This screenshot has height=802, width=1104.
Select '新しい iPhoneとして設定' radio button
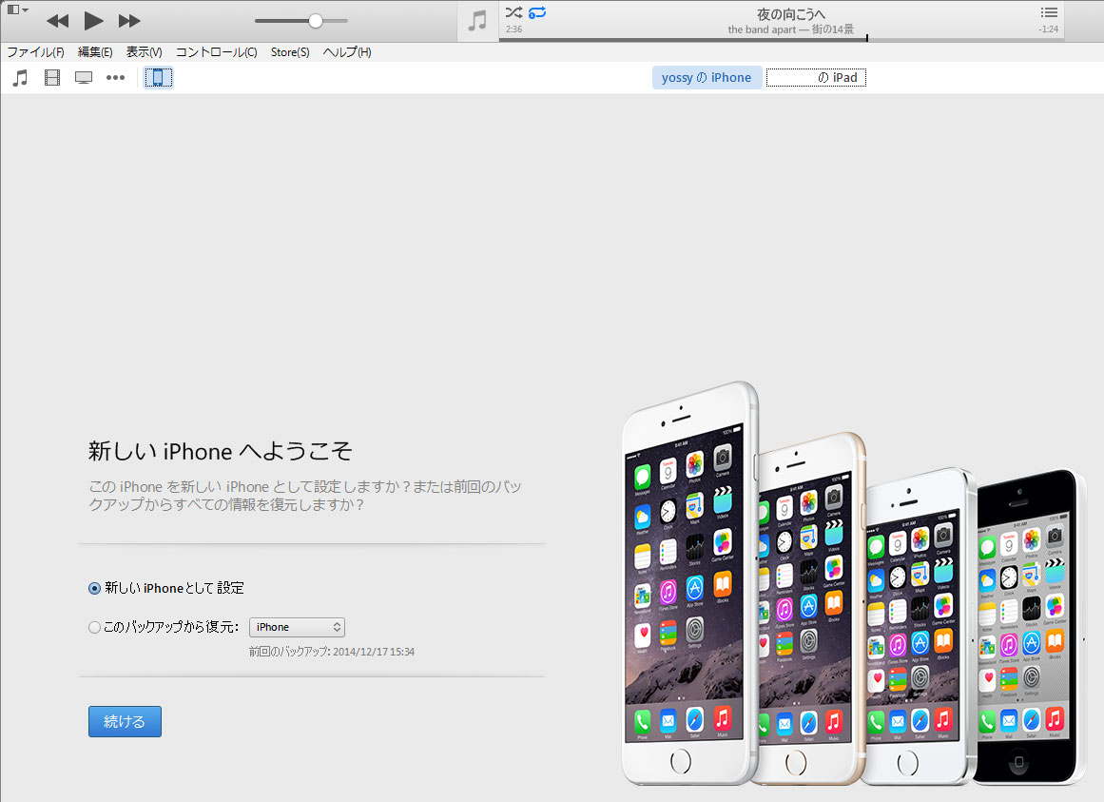click(x=94, y=589)
